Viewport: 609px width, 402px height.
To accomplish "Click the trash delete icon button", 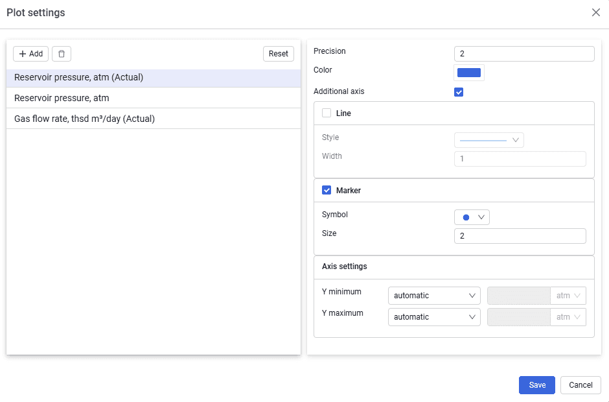I will click(x=62, y=54).
